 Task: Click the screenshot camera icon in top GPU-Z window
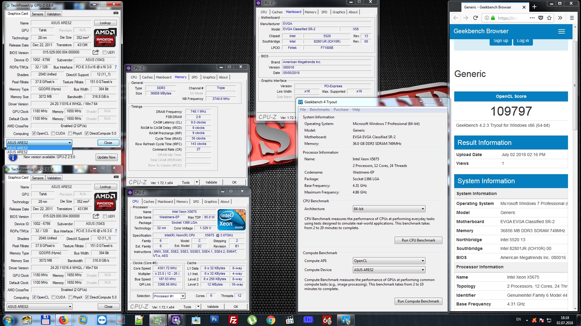pos(116,13)
